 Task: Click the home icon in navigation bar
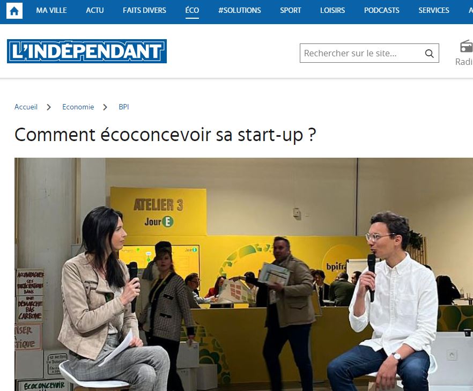14,11
